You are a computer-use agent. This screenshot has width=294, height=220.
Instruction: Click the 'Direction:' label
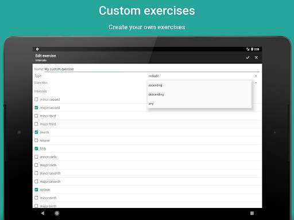pyautogui.click(x=41, y=83)
